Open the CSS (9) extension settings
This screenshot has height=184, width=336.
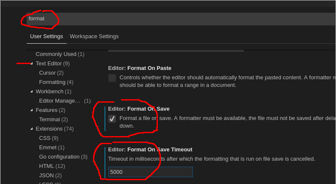point(49,138)
